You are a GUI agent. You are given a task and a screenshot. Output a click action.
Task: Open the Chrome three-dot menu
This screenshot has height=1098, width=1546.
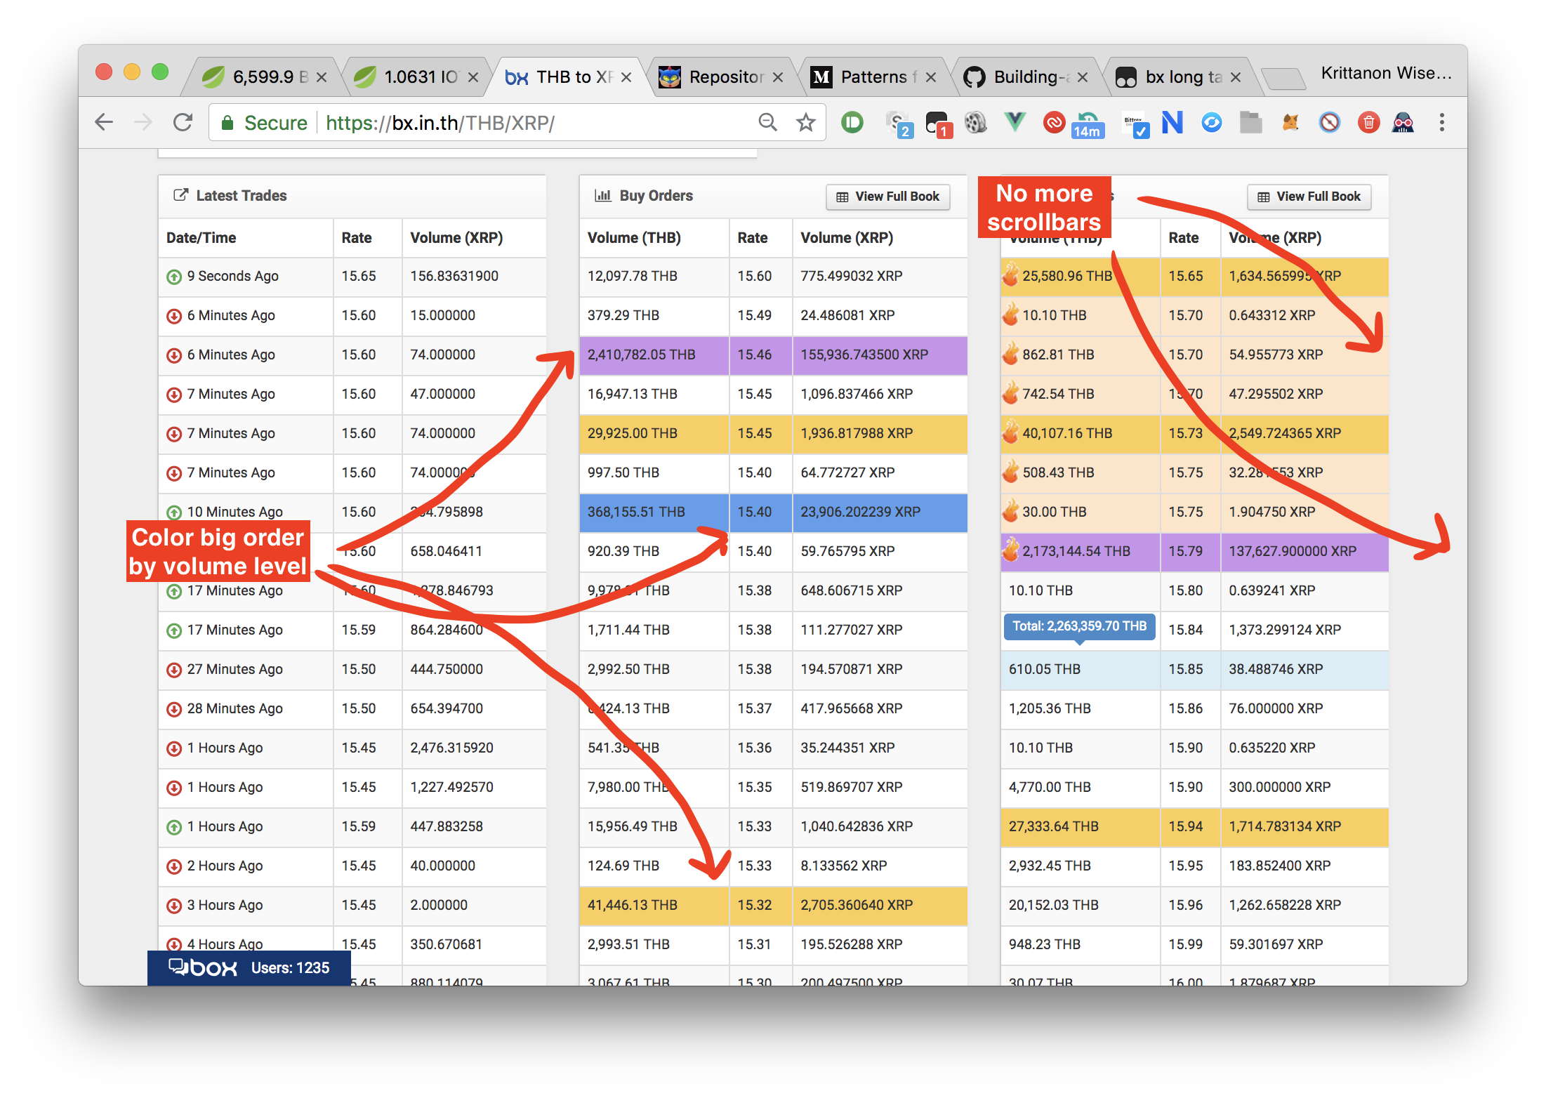point(1441,123)
